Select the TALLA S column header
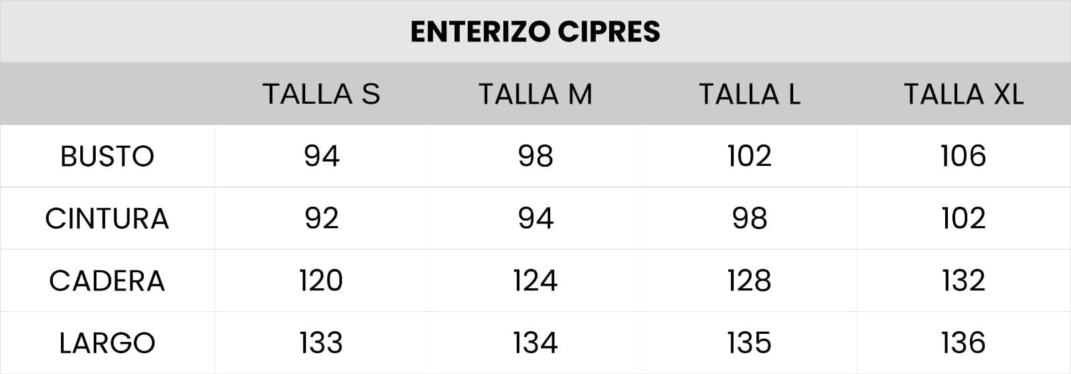 point(321,94)
